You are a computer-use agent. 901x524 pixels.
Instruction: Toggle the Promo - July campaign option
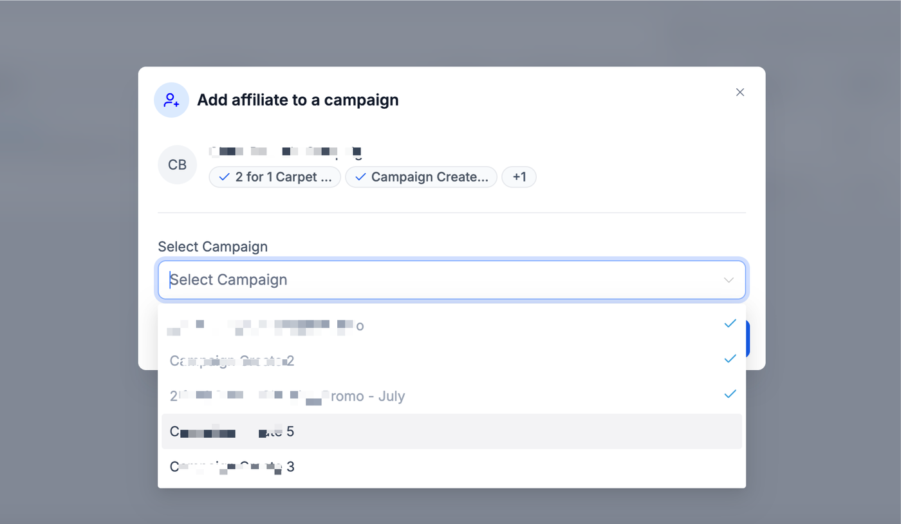287,396
